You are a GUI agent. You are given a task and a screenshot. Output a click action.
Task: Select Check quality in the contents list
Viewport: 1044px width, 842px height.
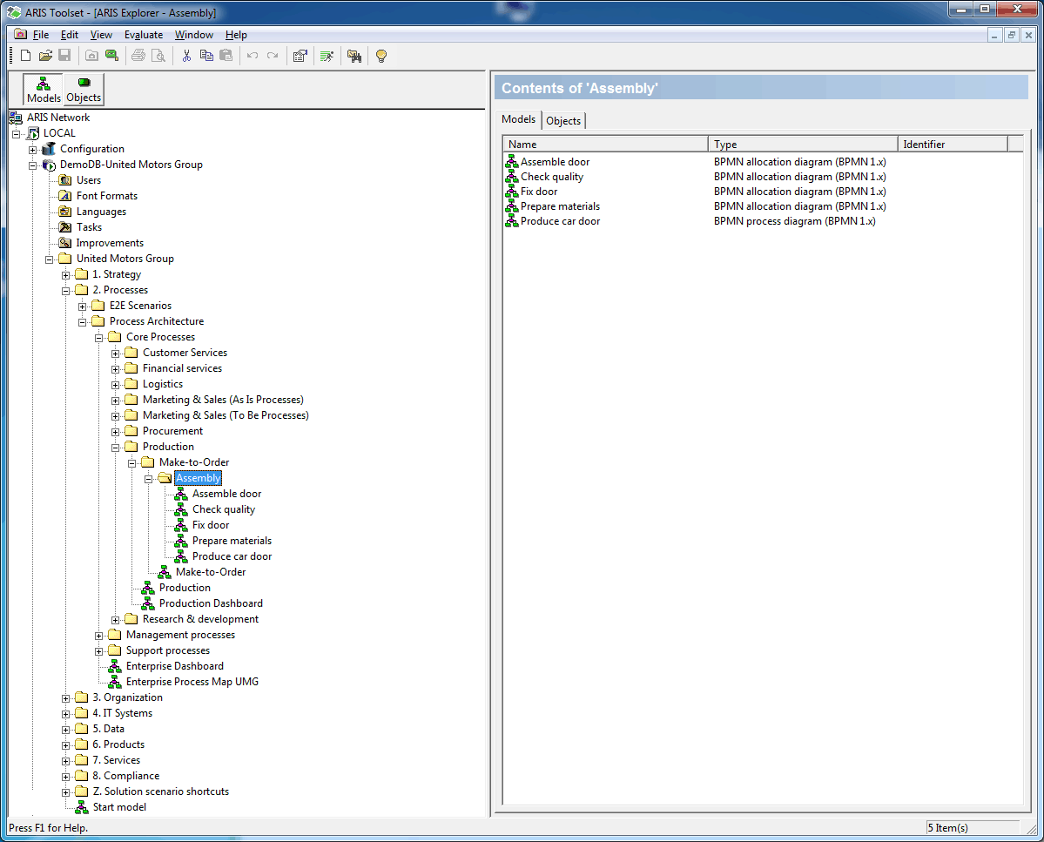[552, 177]
